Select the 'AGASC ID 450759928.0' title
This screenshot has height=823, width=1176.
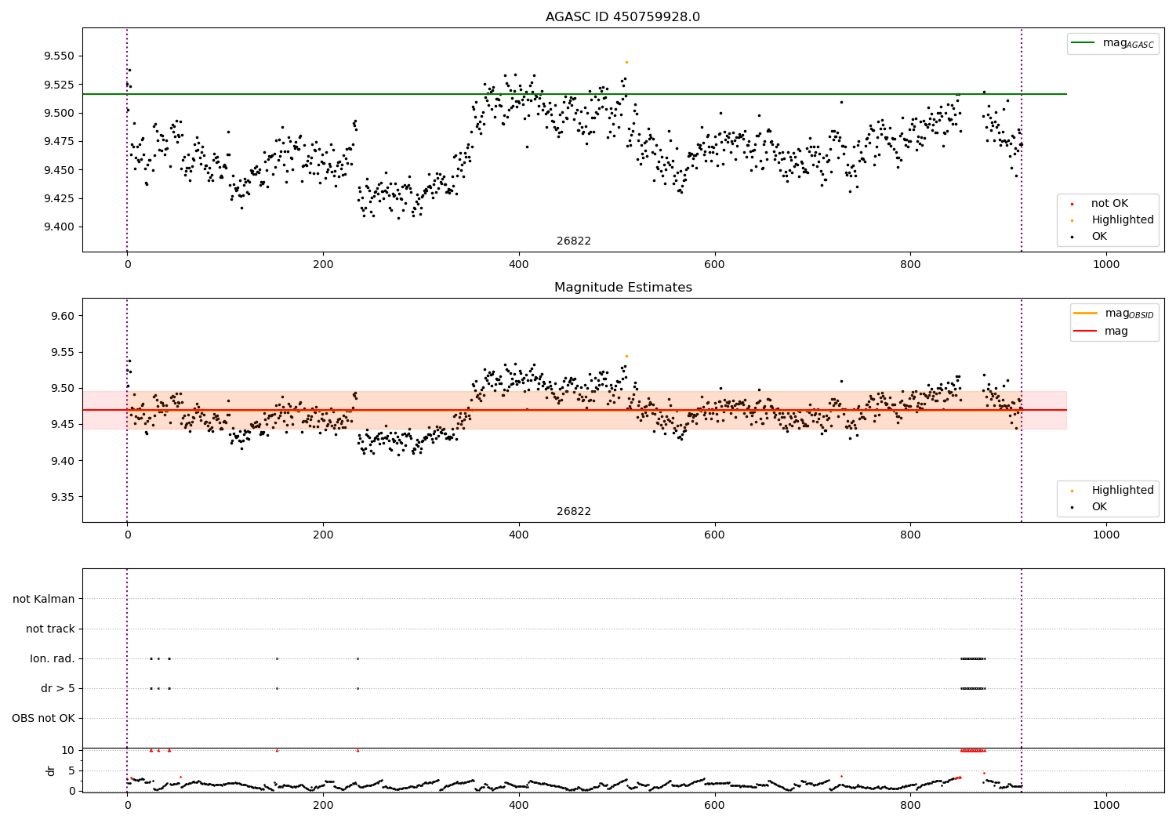pos(622,17)
